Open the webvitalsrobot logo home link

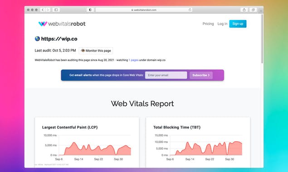click(x=62, y=24)
